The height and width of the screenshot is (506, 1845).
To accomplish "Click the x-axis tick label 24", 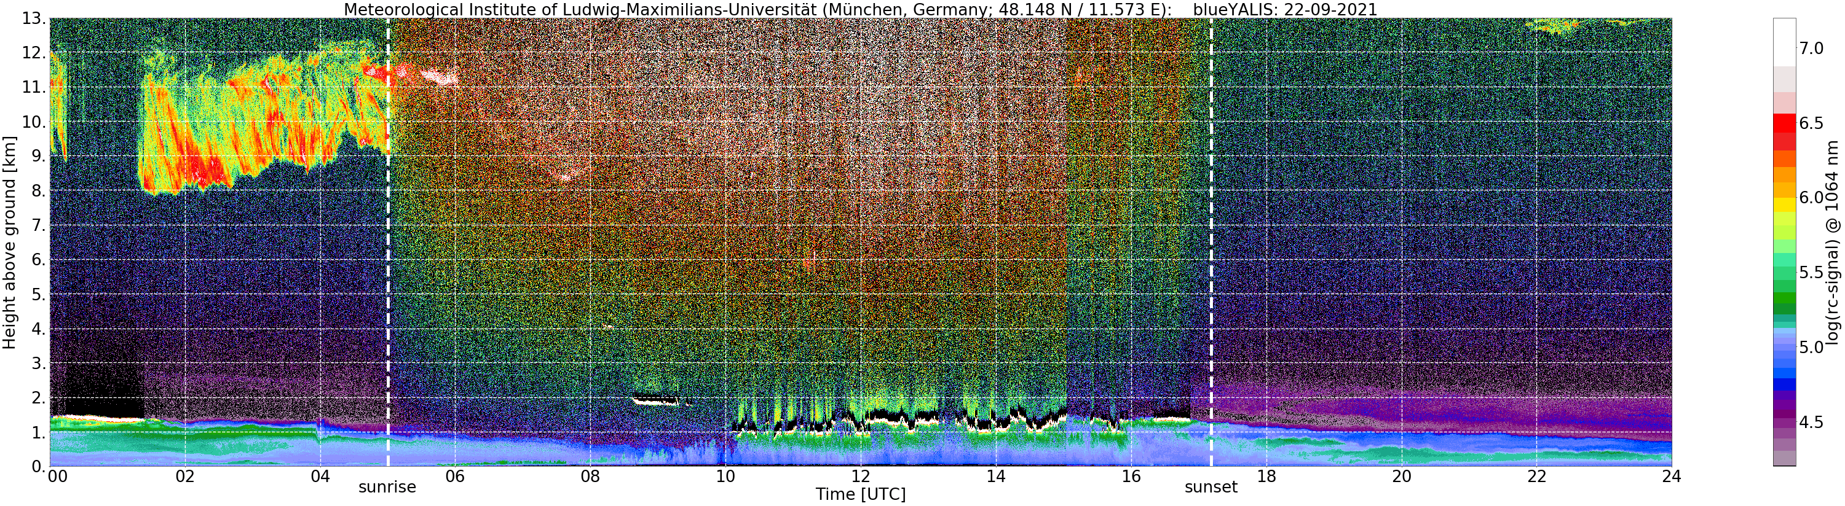I will pyautogui.click(x=1671, y=476).
